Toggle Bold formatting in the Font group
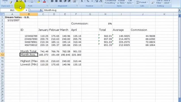The image size is (181, 102). point(17,1)
